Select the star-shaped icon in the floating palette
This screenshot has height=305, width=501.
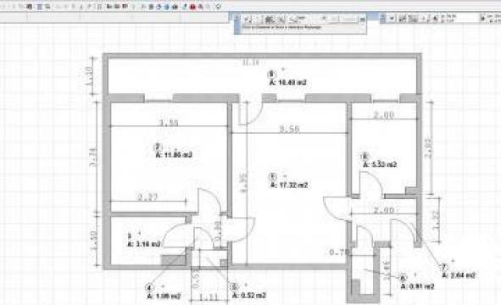click(x=269, y=19)
